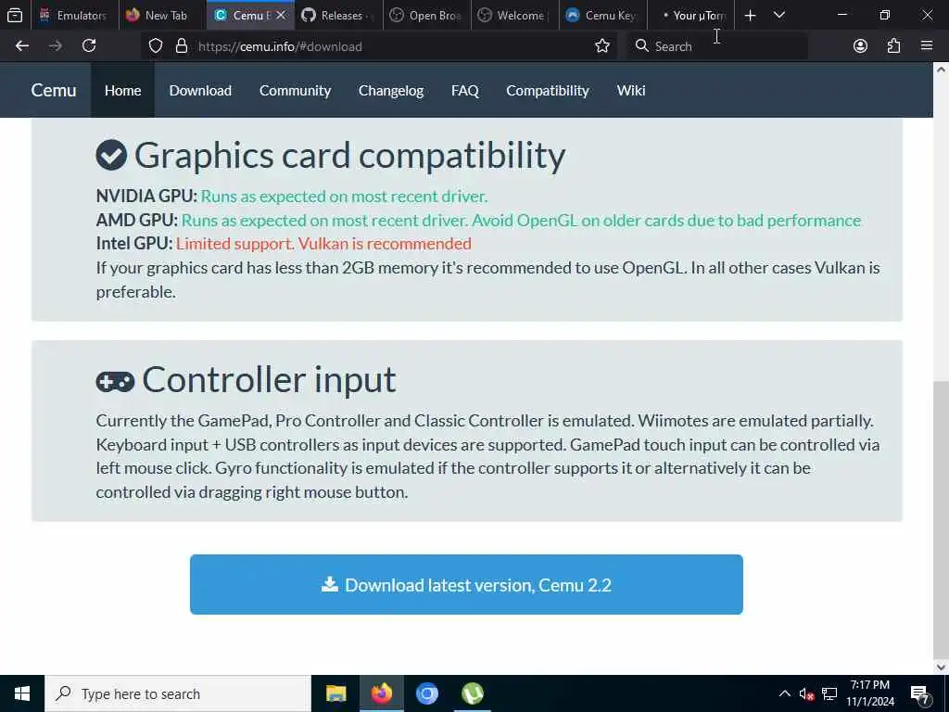This screenshot has width=949, height=712.
Task: Open the shield tracking protection icon
Action: [156, 46]
